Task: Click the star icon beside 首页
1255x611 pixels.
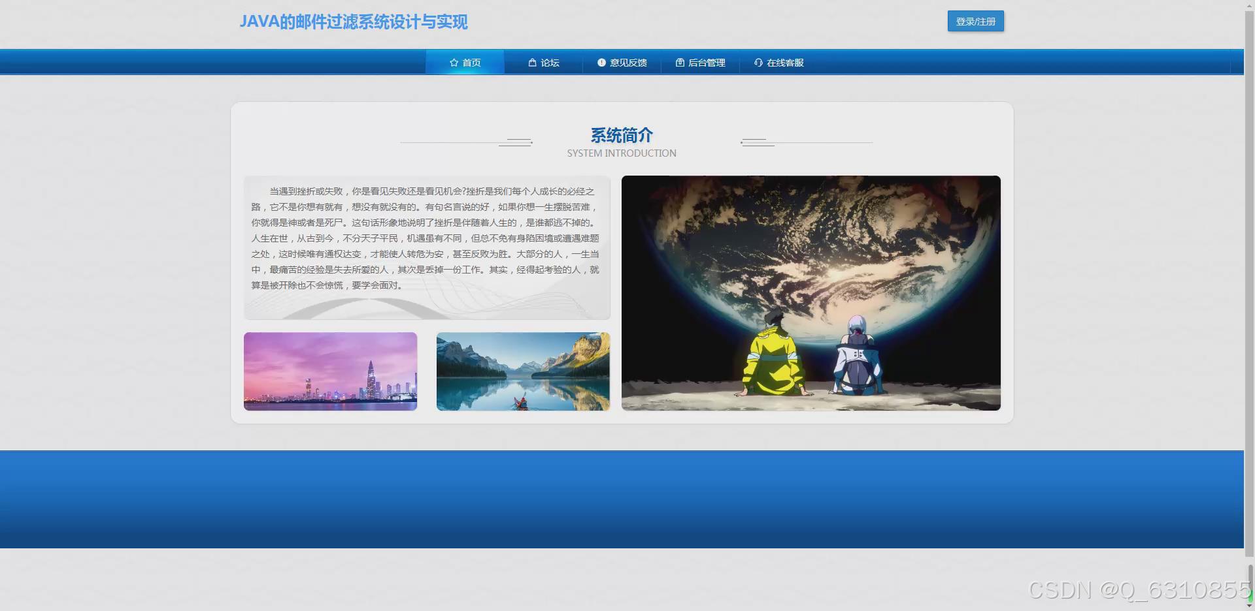Action: point(454,63)
